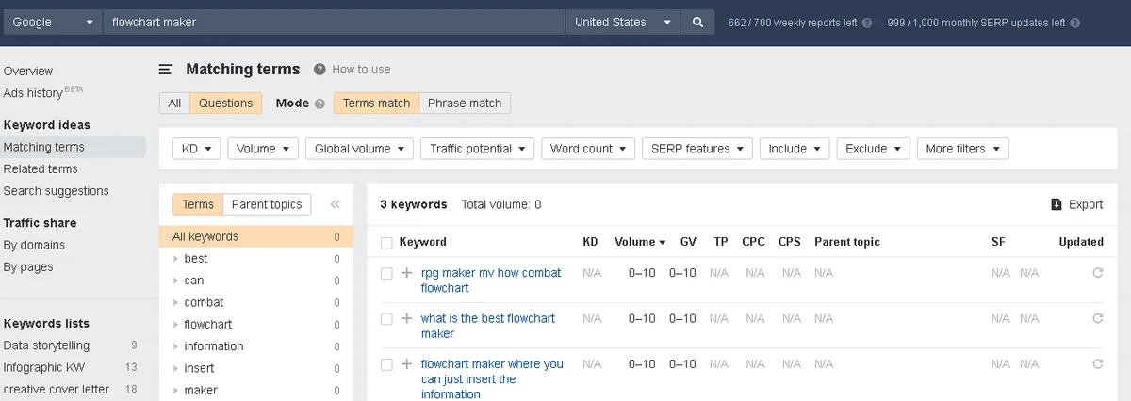The image size is (1131, 401).
Task: Switch to the Parent topics tab
Action: point(267,204)
